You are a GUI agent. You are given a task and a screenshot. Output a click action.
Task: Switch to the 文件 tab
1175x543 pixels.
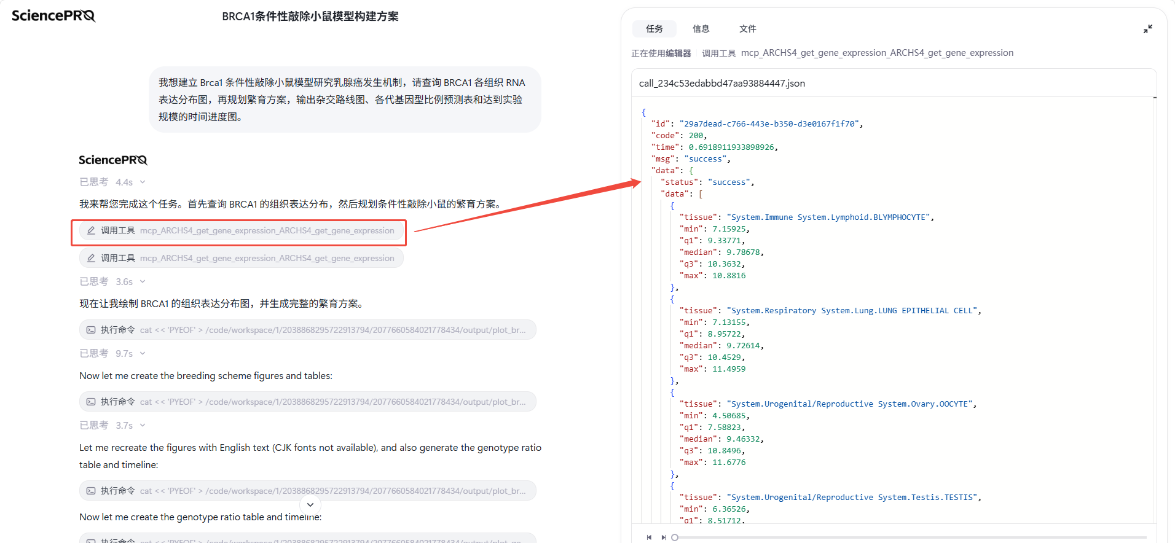point(748,29)
